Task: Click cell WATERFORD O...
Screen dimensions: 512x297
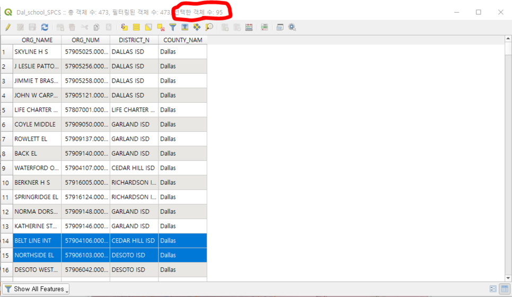Action: coord(37,168)
